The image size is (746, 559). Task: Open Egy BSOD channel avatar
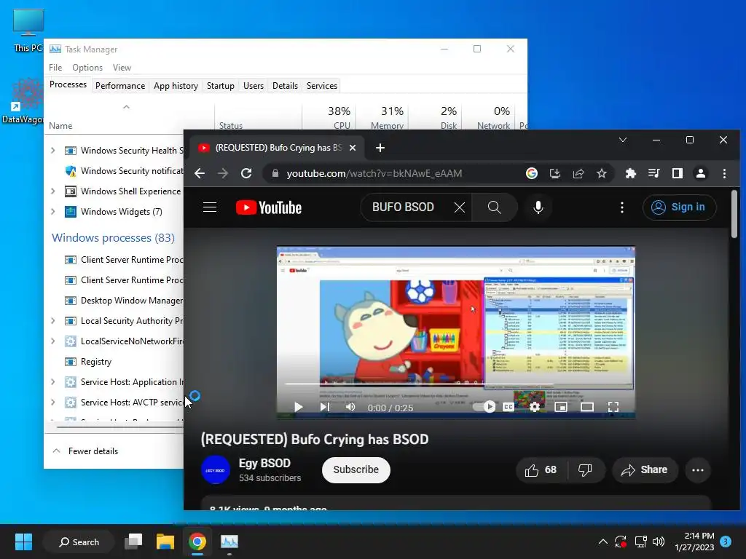tap(216, 469)
